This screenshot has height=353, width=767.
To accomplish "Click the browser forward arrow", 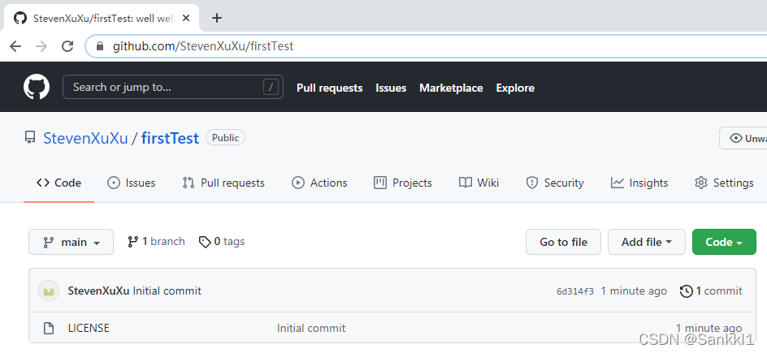I will (41, 46).
